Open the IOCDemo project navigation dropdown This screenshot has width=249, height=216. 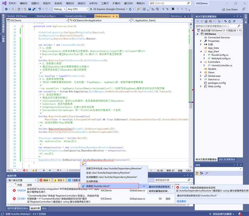point(38,20)
